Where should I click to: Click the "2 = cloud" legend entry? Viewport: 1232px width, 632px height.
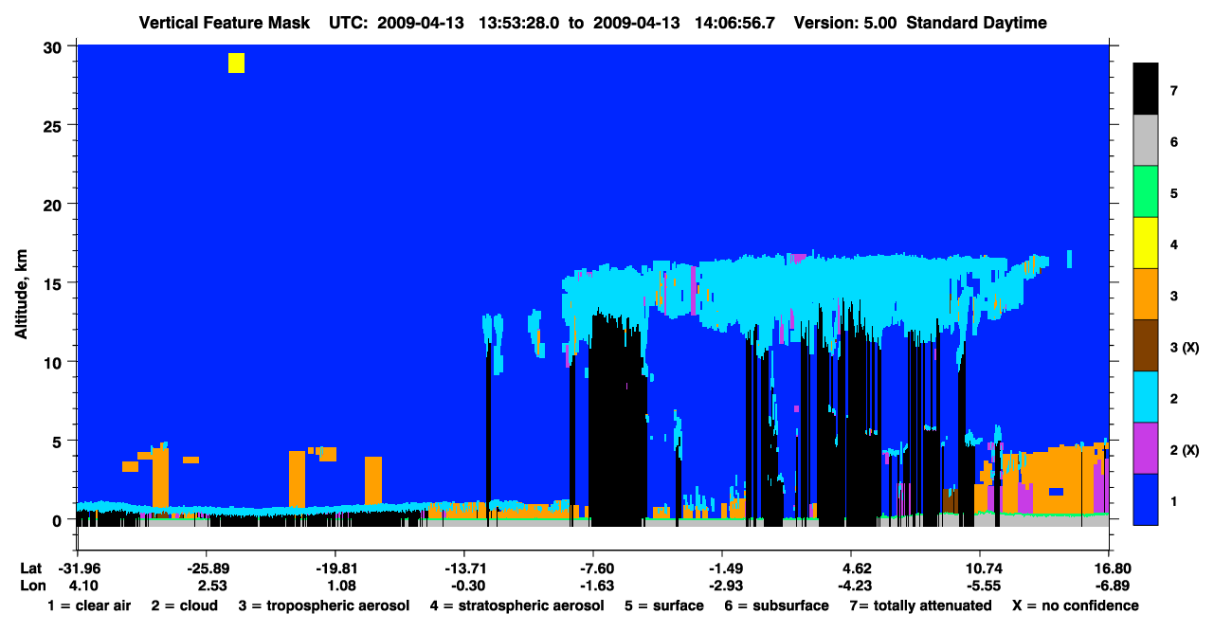[184, 605]
